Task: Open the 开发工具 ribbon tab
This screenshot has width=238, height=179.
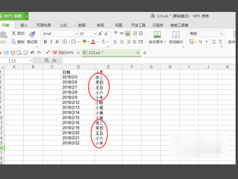Action: pyautogui.click(x=138, y=25)
